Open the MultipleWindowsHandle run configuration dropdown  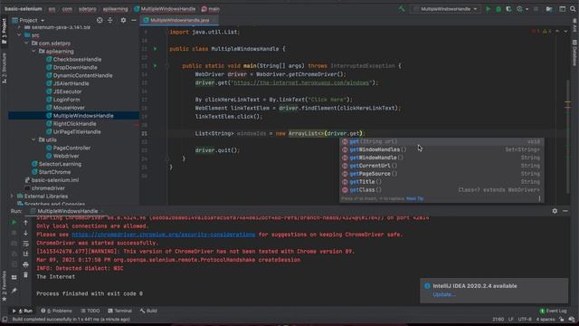point(445,9)
